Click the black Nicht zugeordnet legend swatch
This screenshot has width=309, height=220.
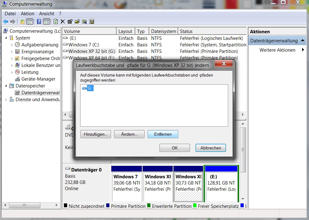click(66, 206)
